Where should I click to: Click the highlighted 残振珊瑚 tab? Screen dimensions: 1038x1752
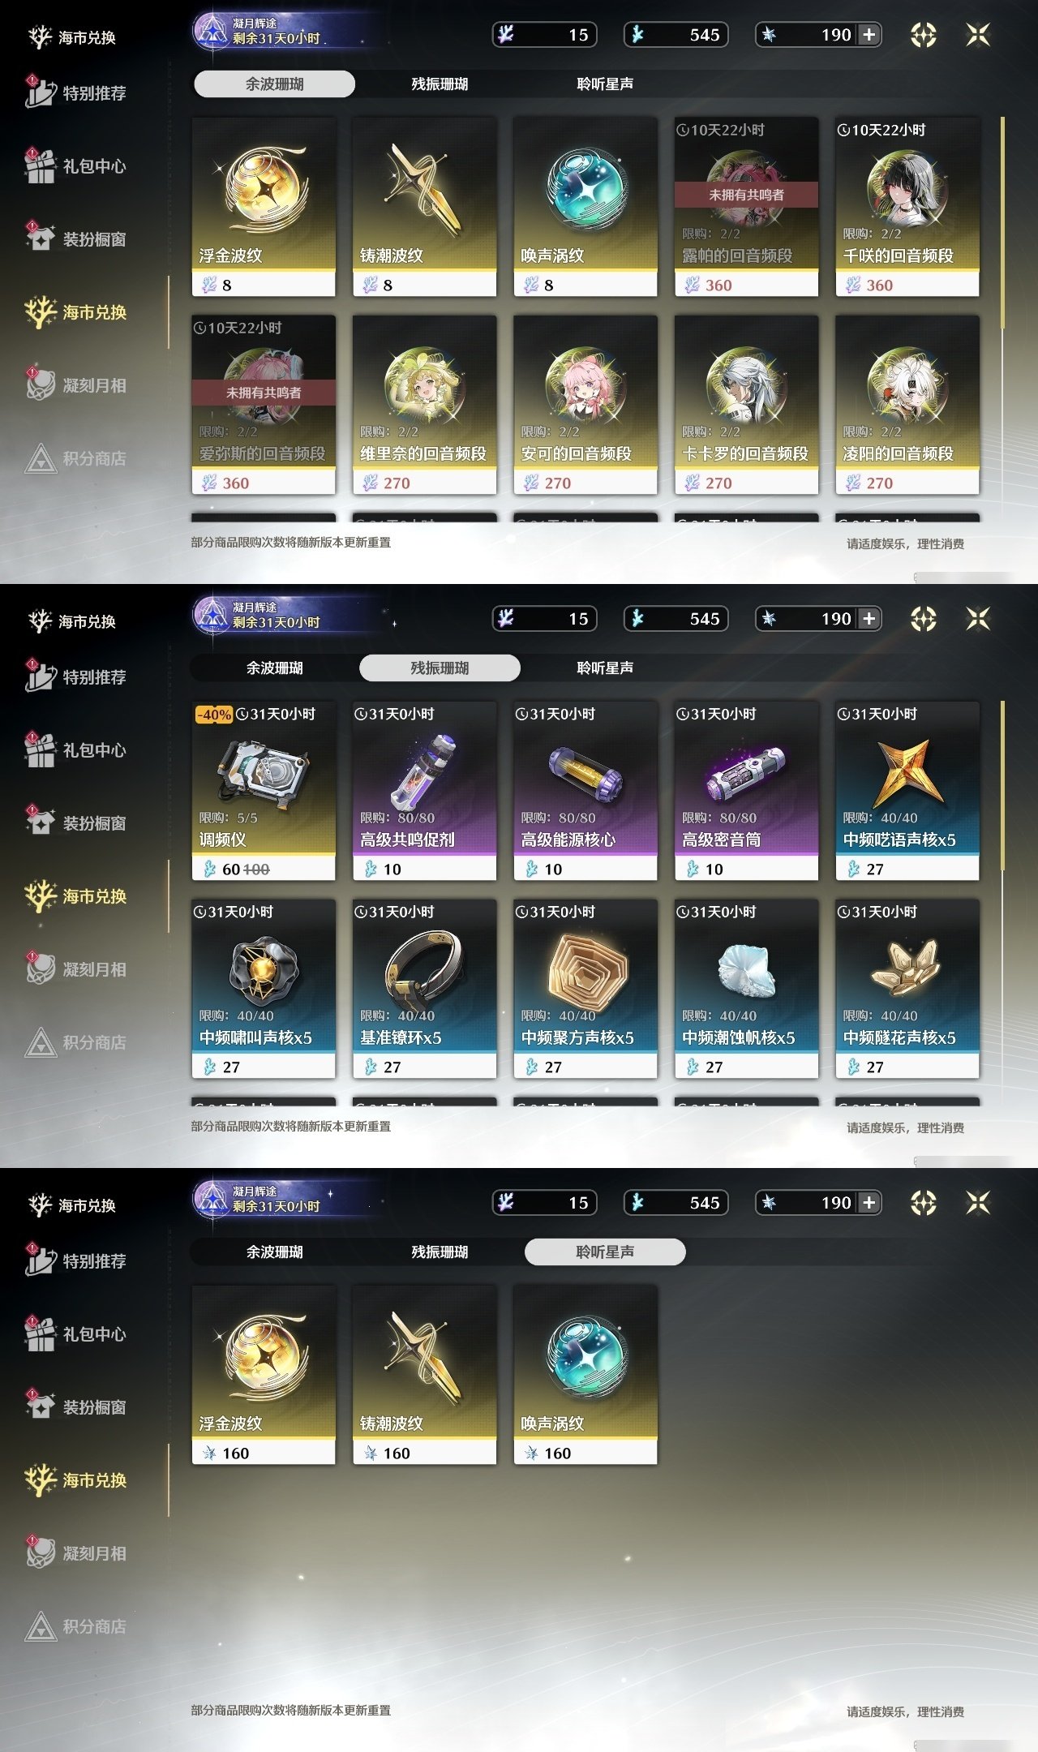(440, 668)
